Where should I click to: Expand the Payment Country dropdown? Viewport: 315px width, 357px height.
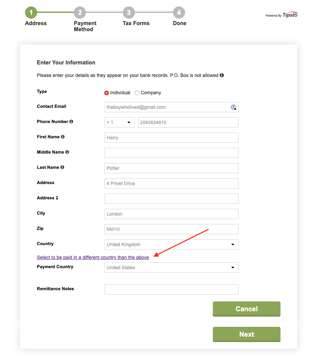click(171, 267)
